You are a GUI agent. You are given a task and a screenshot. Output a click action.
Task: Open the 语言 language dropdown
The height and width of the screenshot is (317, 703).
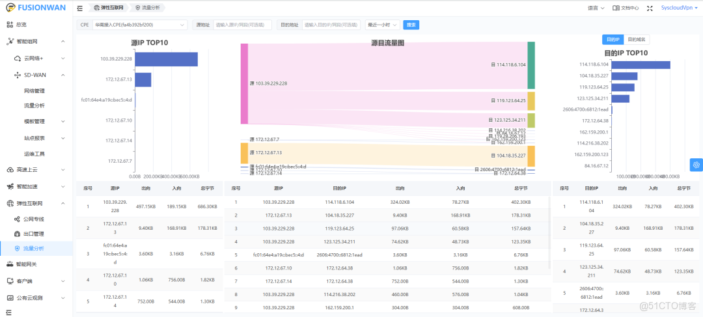point(596,8)
